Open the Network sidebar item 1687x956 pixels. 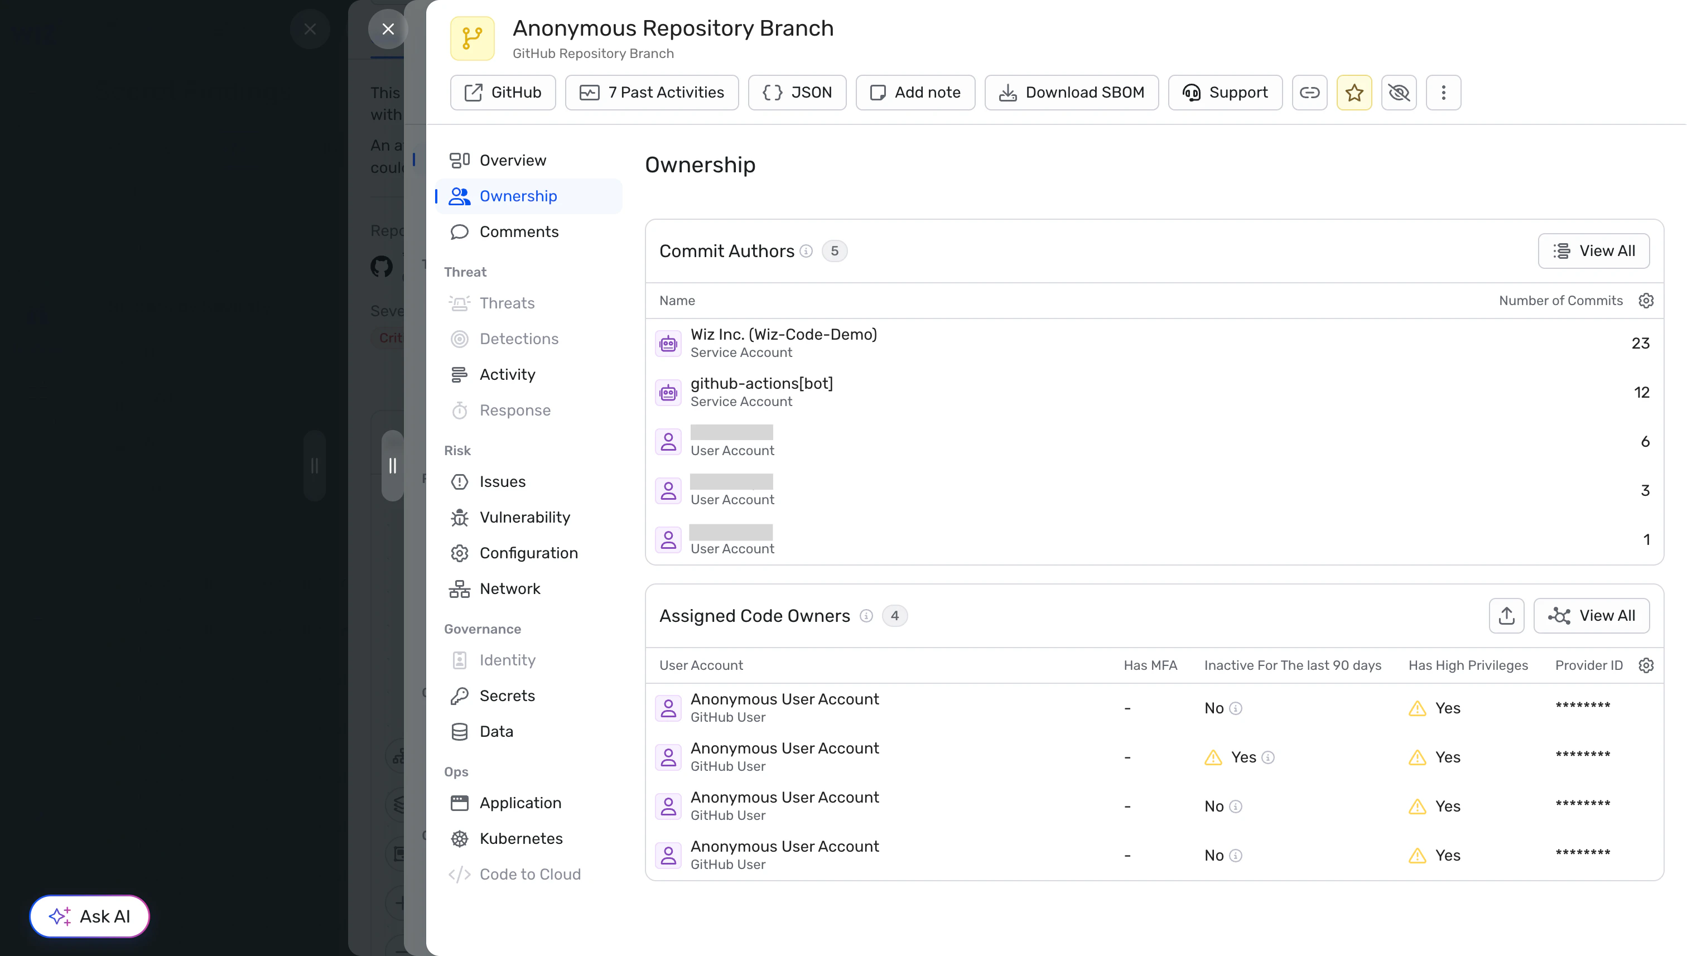pyautogui.click(x=529, y=589)
